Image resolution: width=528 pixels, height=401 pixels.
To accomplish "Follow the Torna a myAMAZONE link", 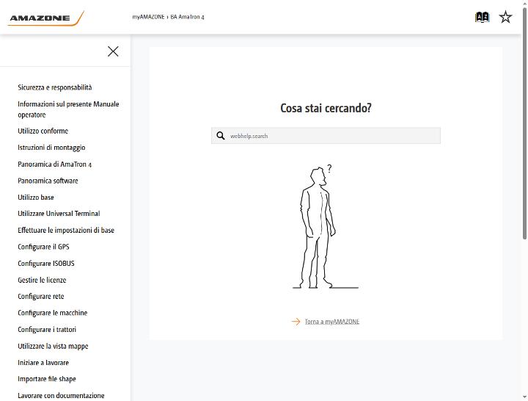I will click(332, 322).
